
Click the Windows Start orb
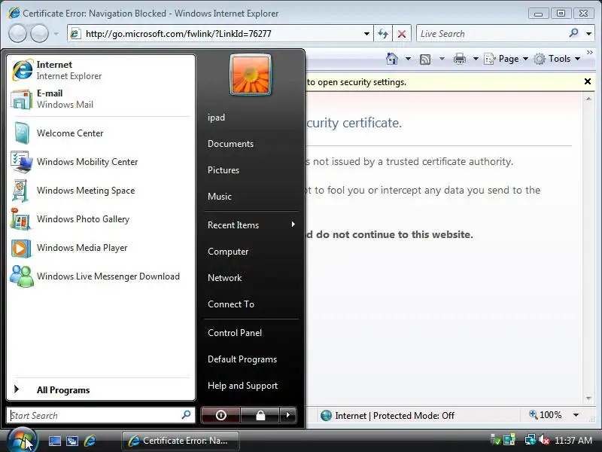22,440
